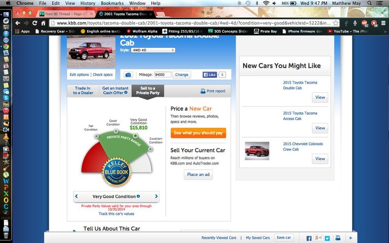This screenshot has height=243, width=389.
Task: View the 2015 Chevrolet Colorado Crew Cab
Action: (320, 159)
